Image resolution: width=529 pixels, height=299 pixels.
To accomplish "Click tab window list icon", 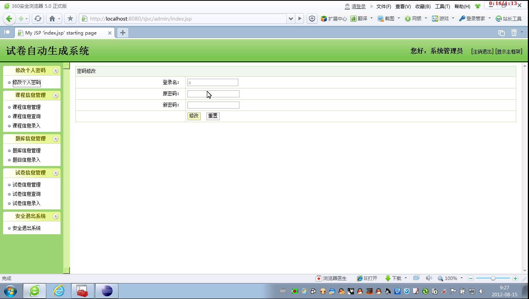I will tap(501, 33).
